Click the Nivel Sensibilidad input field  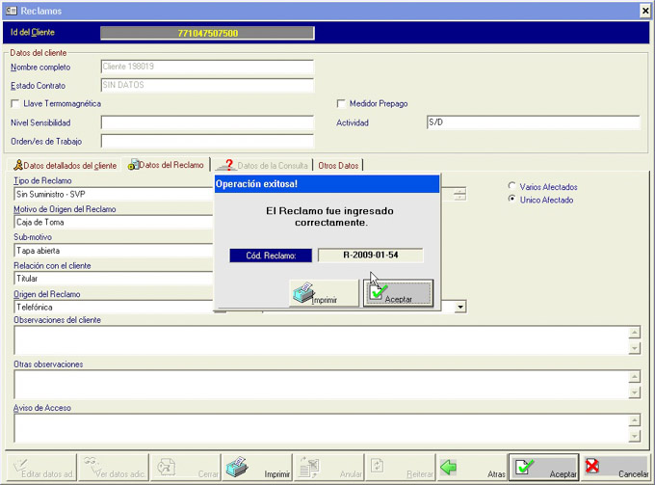(207, 123)
